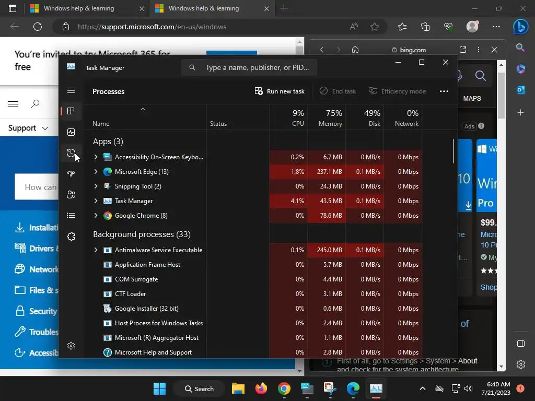This screenshot has width=535, height=401.
Task: Open the Task Manager hamburger navigation menu
Action: [71, 90]
